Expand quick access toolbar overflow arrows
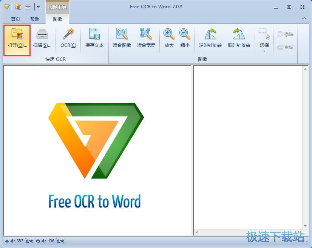This screenshot has width=312, height=248. pos(38,7)
